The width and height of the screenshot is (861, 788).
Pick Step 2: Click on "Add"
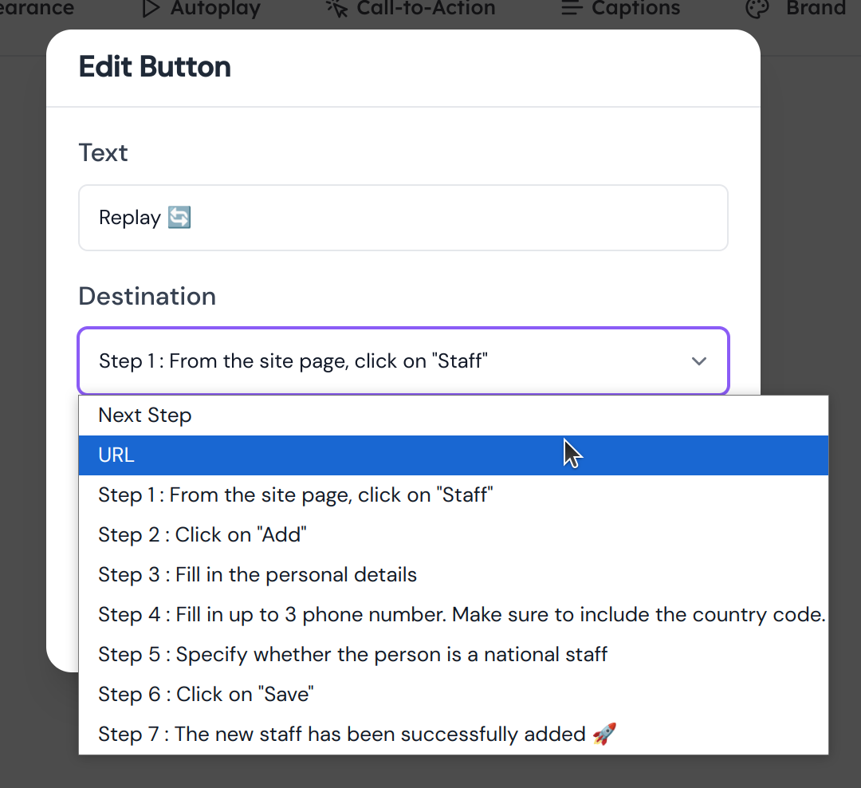(x=202, y=535)
